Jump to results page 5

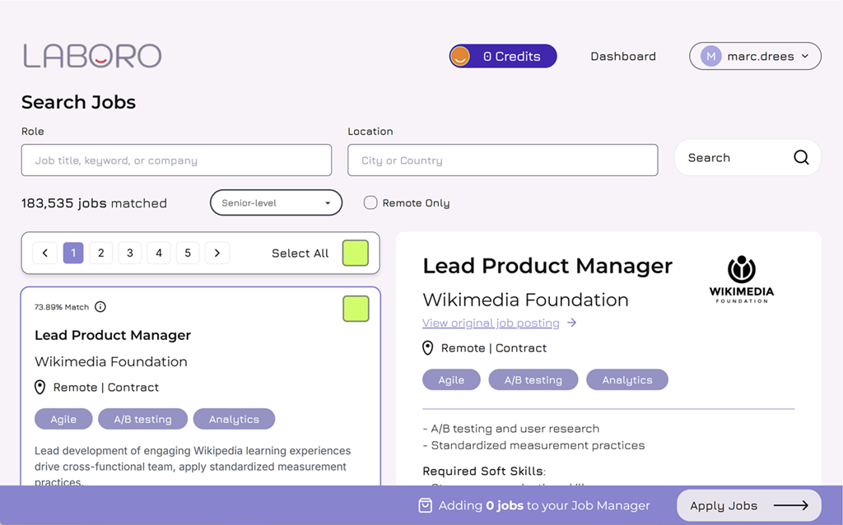188,253
